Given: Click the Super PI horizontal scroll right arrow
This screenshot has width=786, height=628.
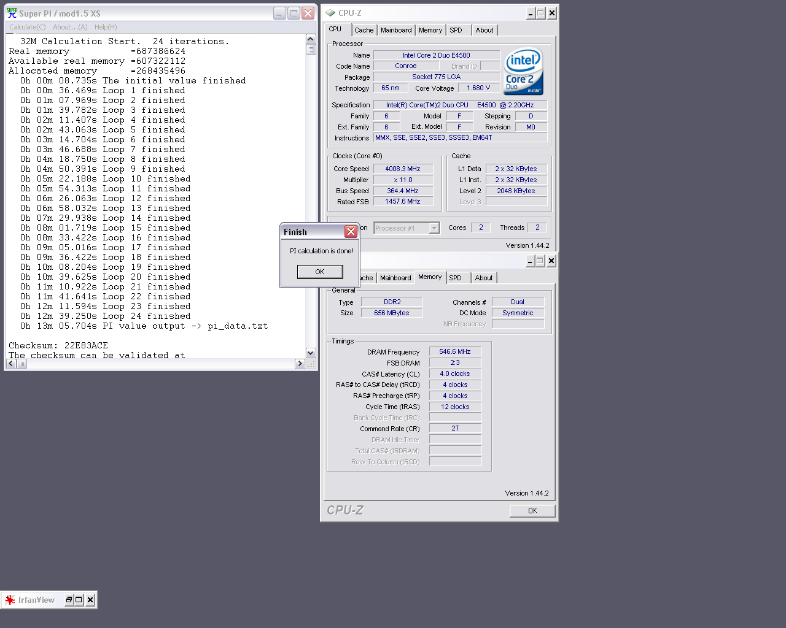Looking at the screenshot, I should coord(300,364).
